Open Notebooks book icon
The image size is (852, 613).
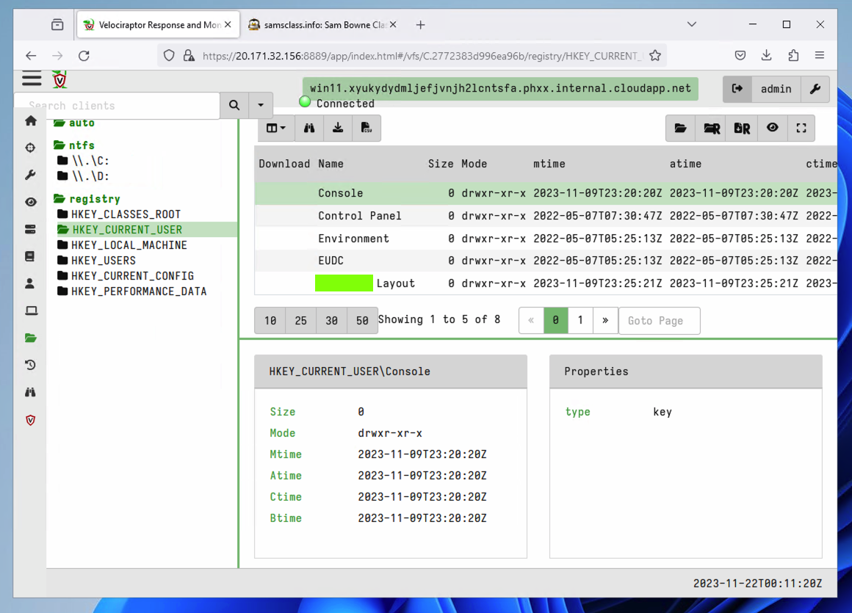click(30, 256)
